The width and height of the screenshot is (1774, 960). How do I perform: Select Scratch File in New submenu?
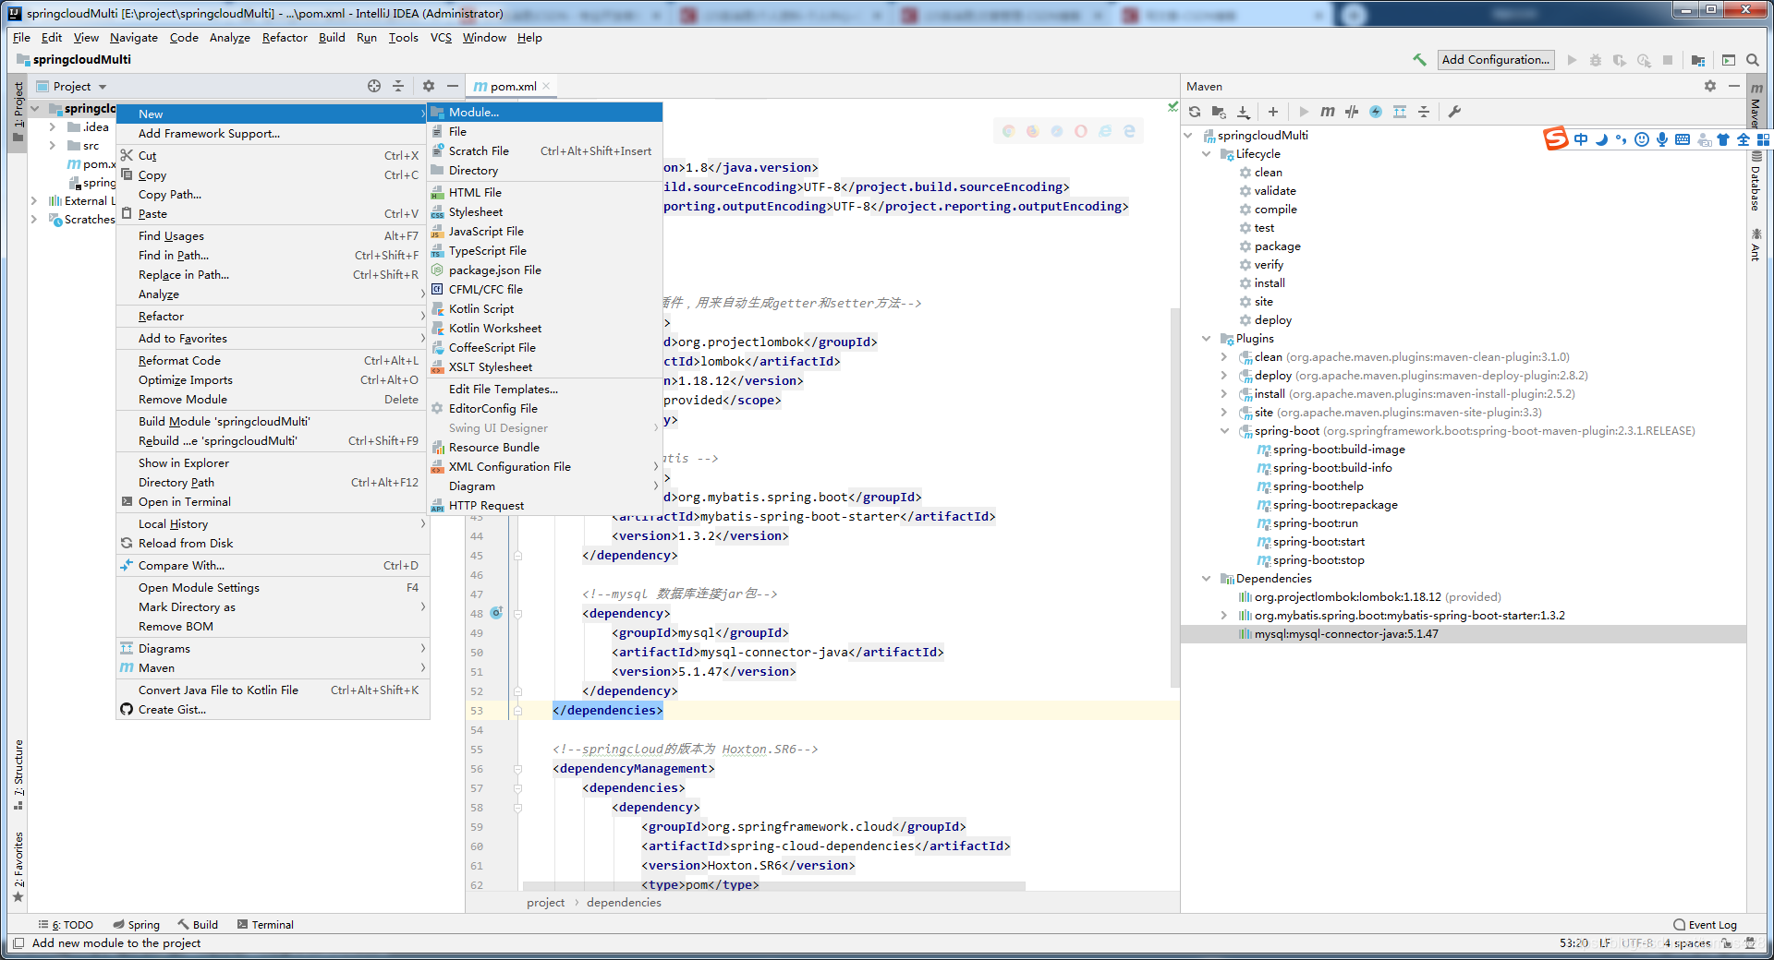(x=545, y=150)
